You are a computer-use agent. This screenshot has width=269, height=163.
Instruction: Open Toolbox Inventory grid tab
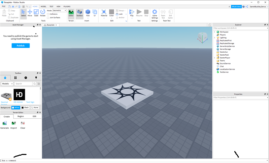(15, 78)
